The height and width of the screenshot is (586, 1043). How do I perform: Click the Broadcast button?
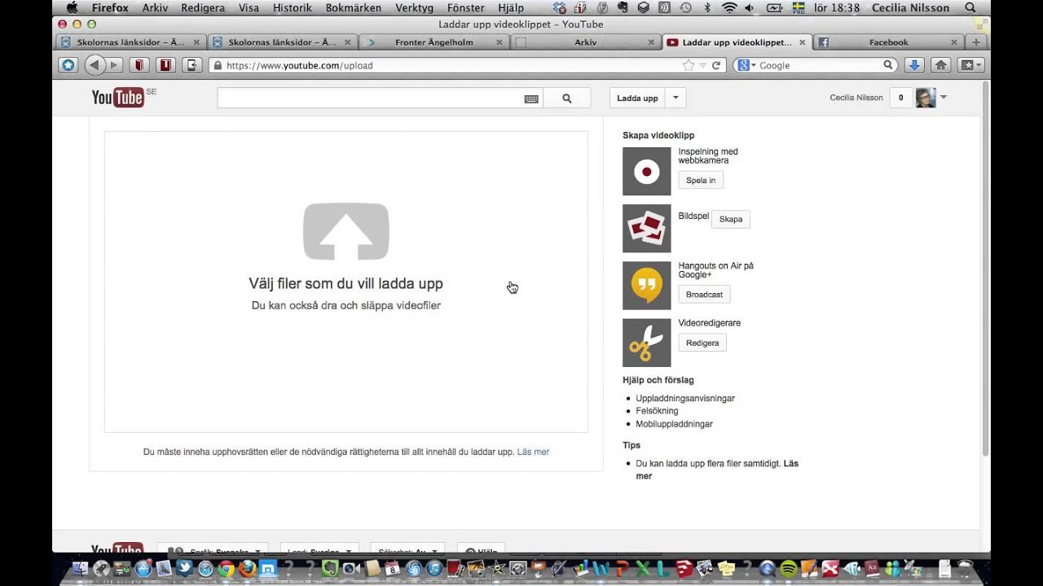pyautogui.click(x=705, y=295)
